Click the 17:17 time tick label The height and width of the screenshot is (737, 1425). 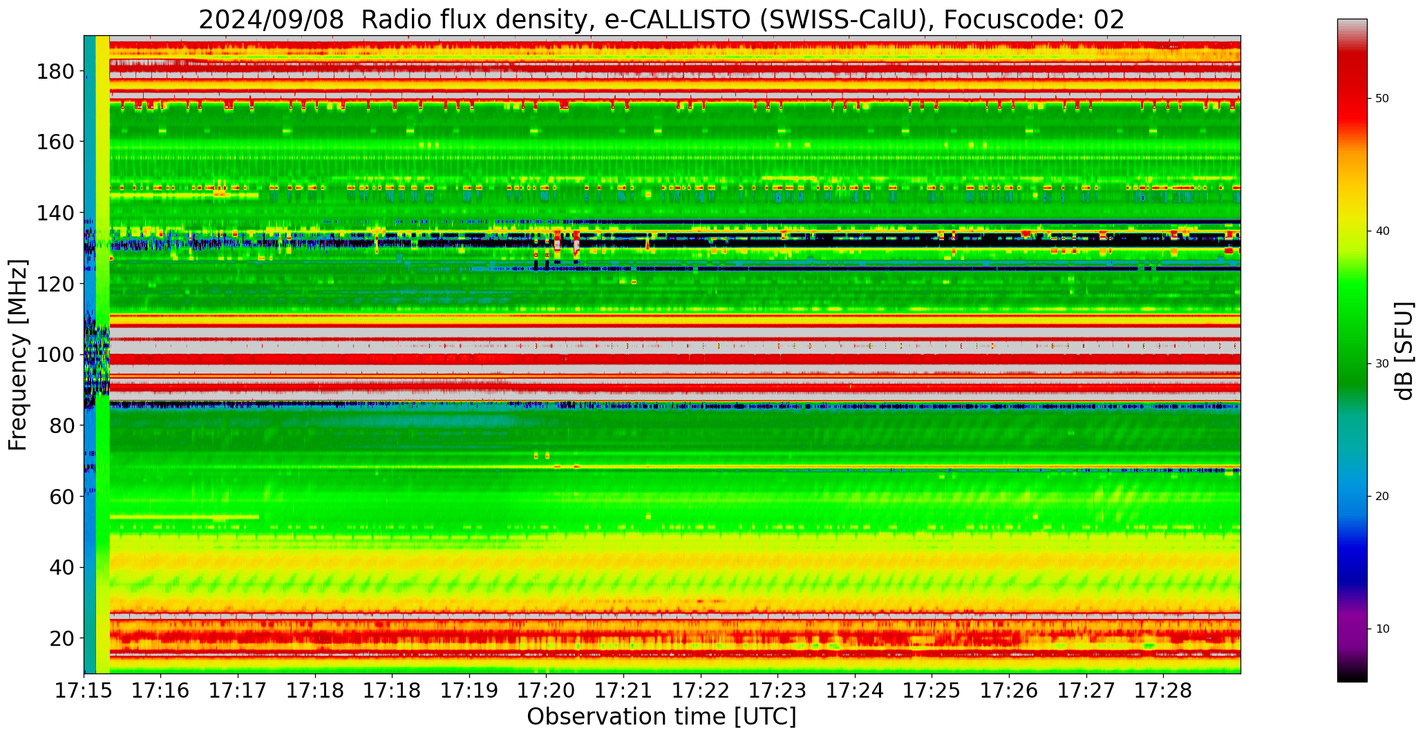[x=238, y=690]
